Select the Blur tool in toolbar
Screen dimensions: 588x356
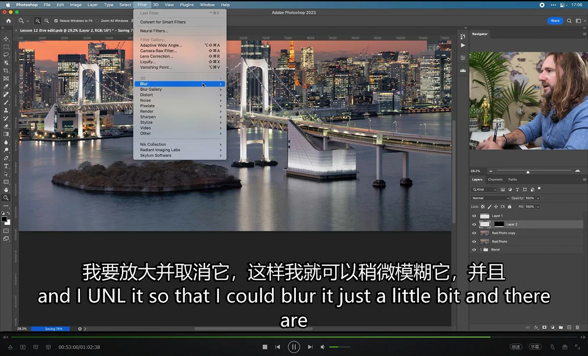[x=6, y=142]
